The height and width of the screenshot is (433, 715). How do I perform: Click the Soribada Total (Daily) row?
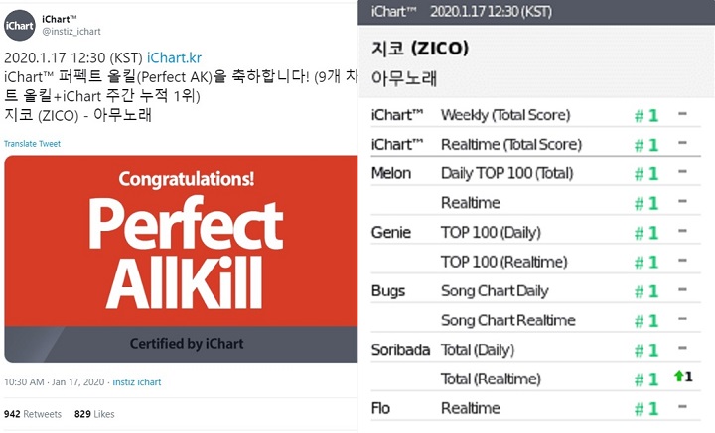tap(536, 350)
